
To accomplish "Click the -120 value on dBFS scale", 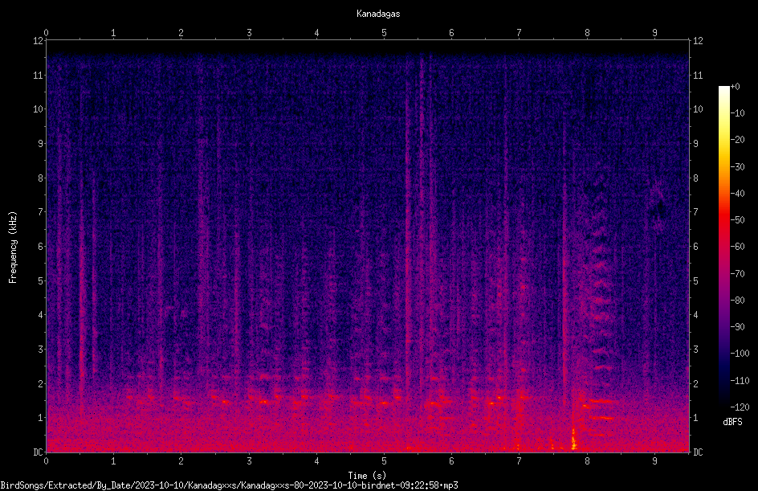I will (x=740, y=407).
